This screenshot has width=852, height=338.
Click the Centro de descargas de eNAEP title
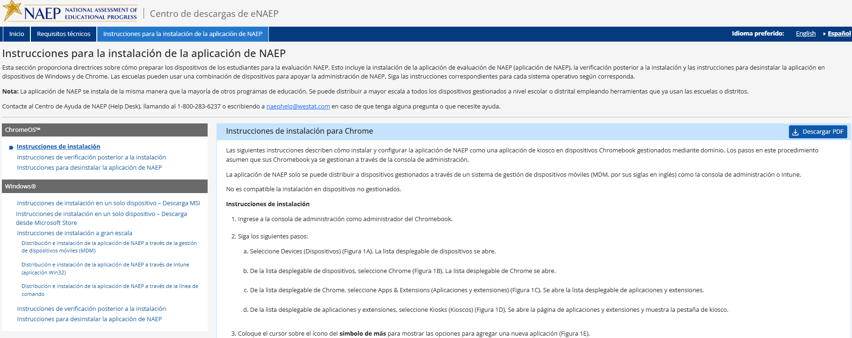pyautogui.click(x=214, y=14)
